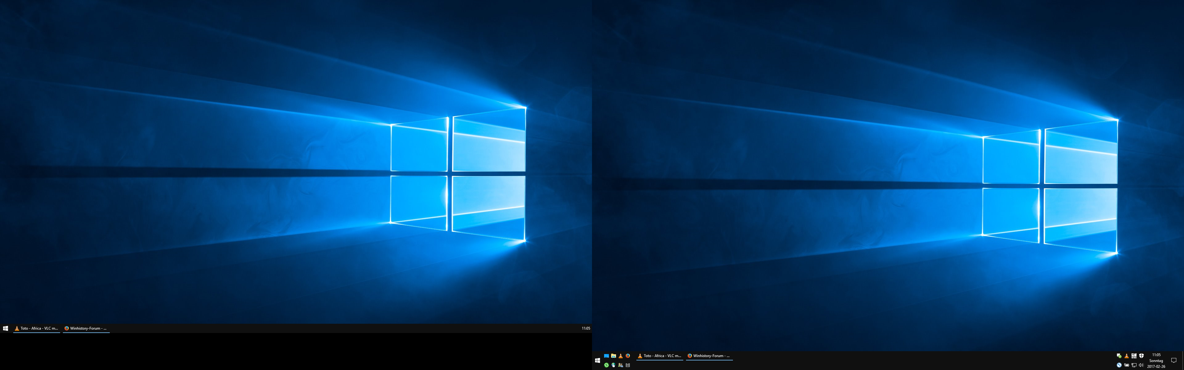1184x370 pixels.
Task: Click the chat bubble with green dot tray icon
Action: [1119, 356]
